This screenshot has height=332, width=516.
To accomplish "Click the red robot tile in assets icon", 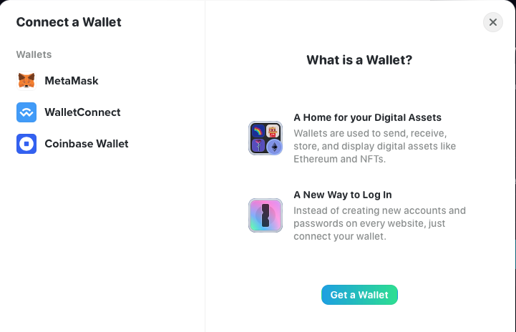I will coord(273,132).
